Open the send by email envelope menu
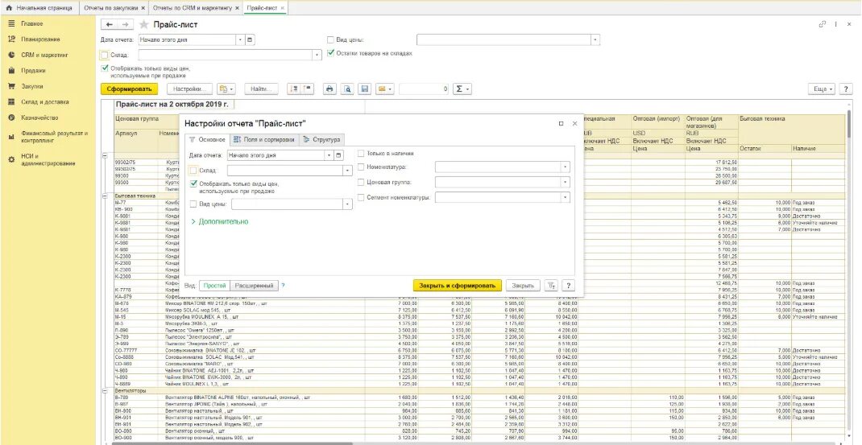The height and width of the screenshot is (445, 862). coord(384,89)
